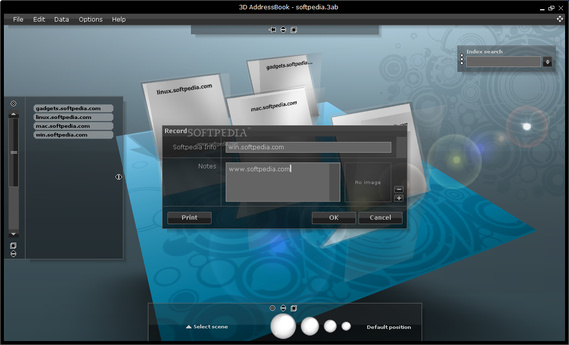Click the list scrollbar thumb handle
This screenshot has width=569, height=345.
coord(14,152)
